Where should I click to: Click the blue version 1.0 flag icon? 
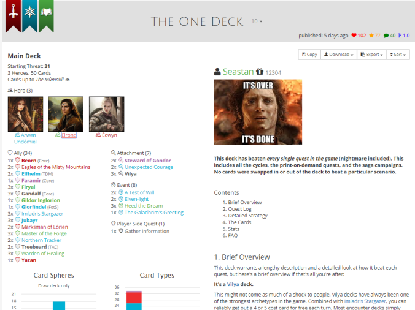[400, 36]
